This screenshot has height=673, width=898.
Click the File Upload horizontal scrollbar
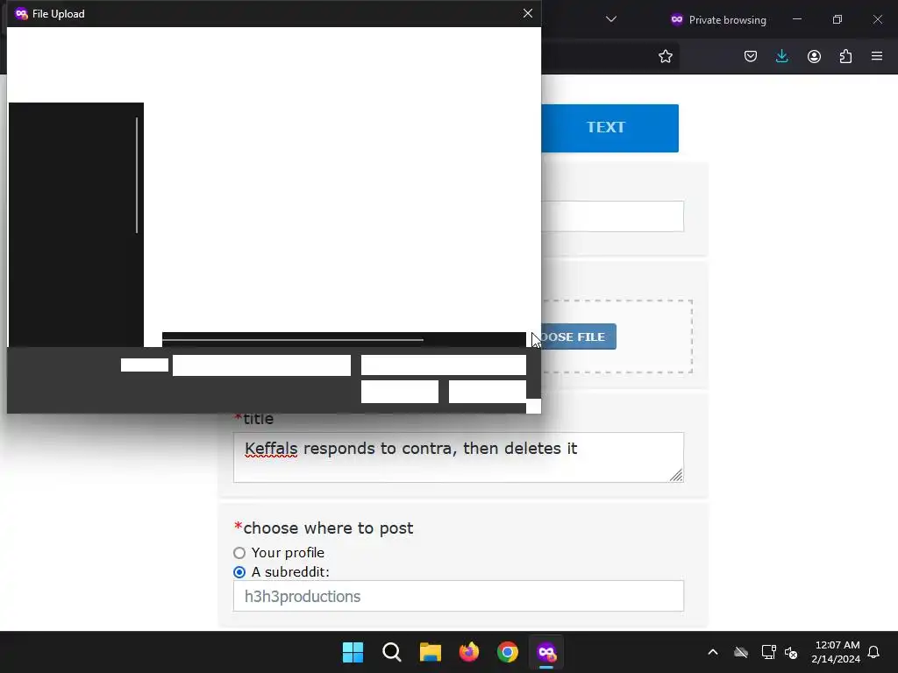(x=293, y=340)
